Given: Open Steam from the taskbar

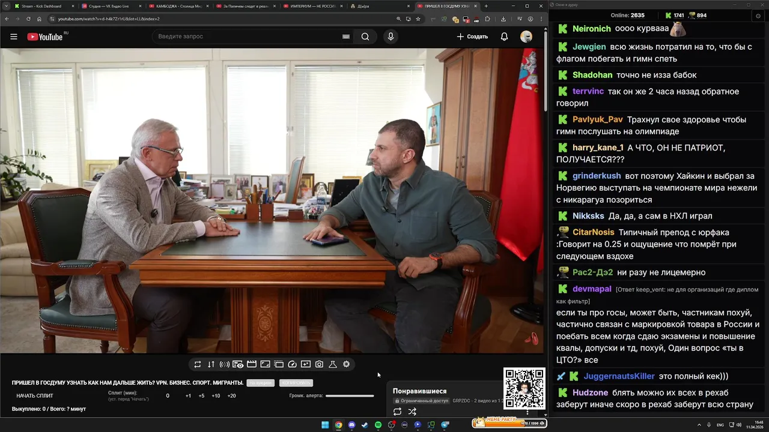Looking at the screenshot, I should pyautogui.click(x=365, y=425).
